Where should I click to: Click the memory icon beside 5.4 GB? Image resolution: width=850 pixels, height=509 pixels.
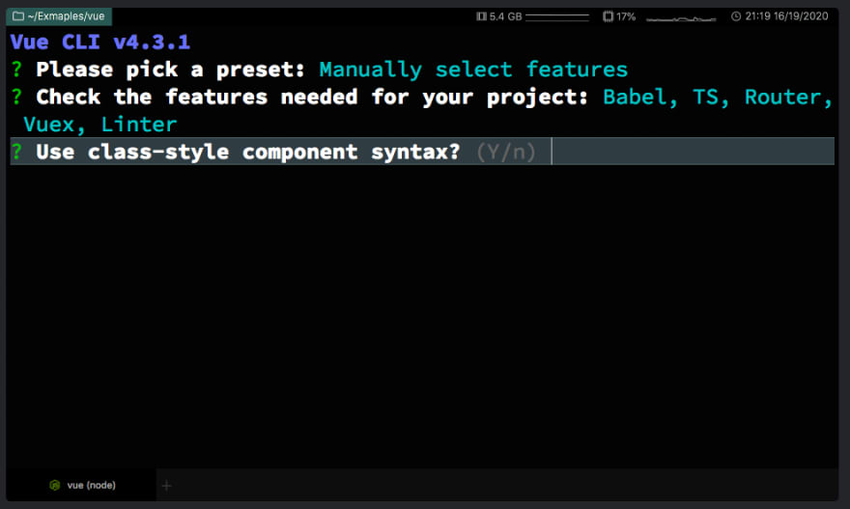481,16
